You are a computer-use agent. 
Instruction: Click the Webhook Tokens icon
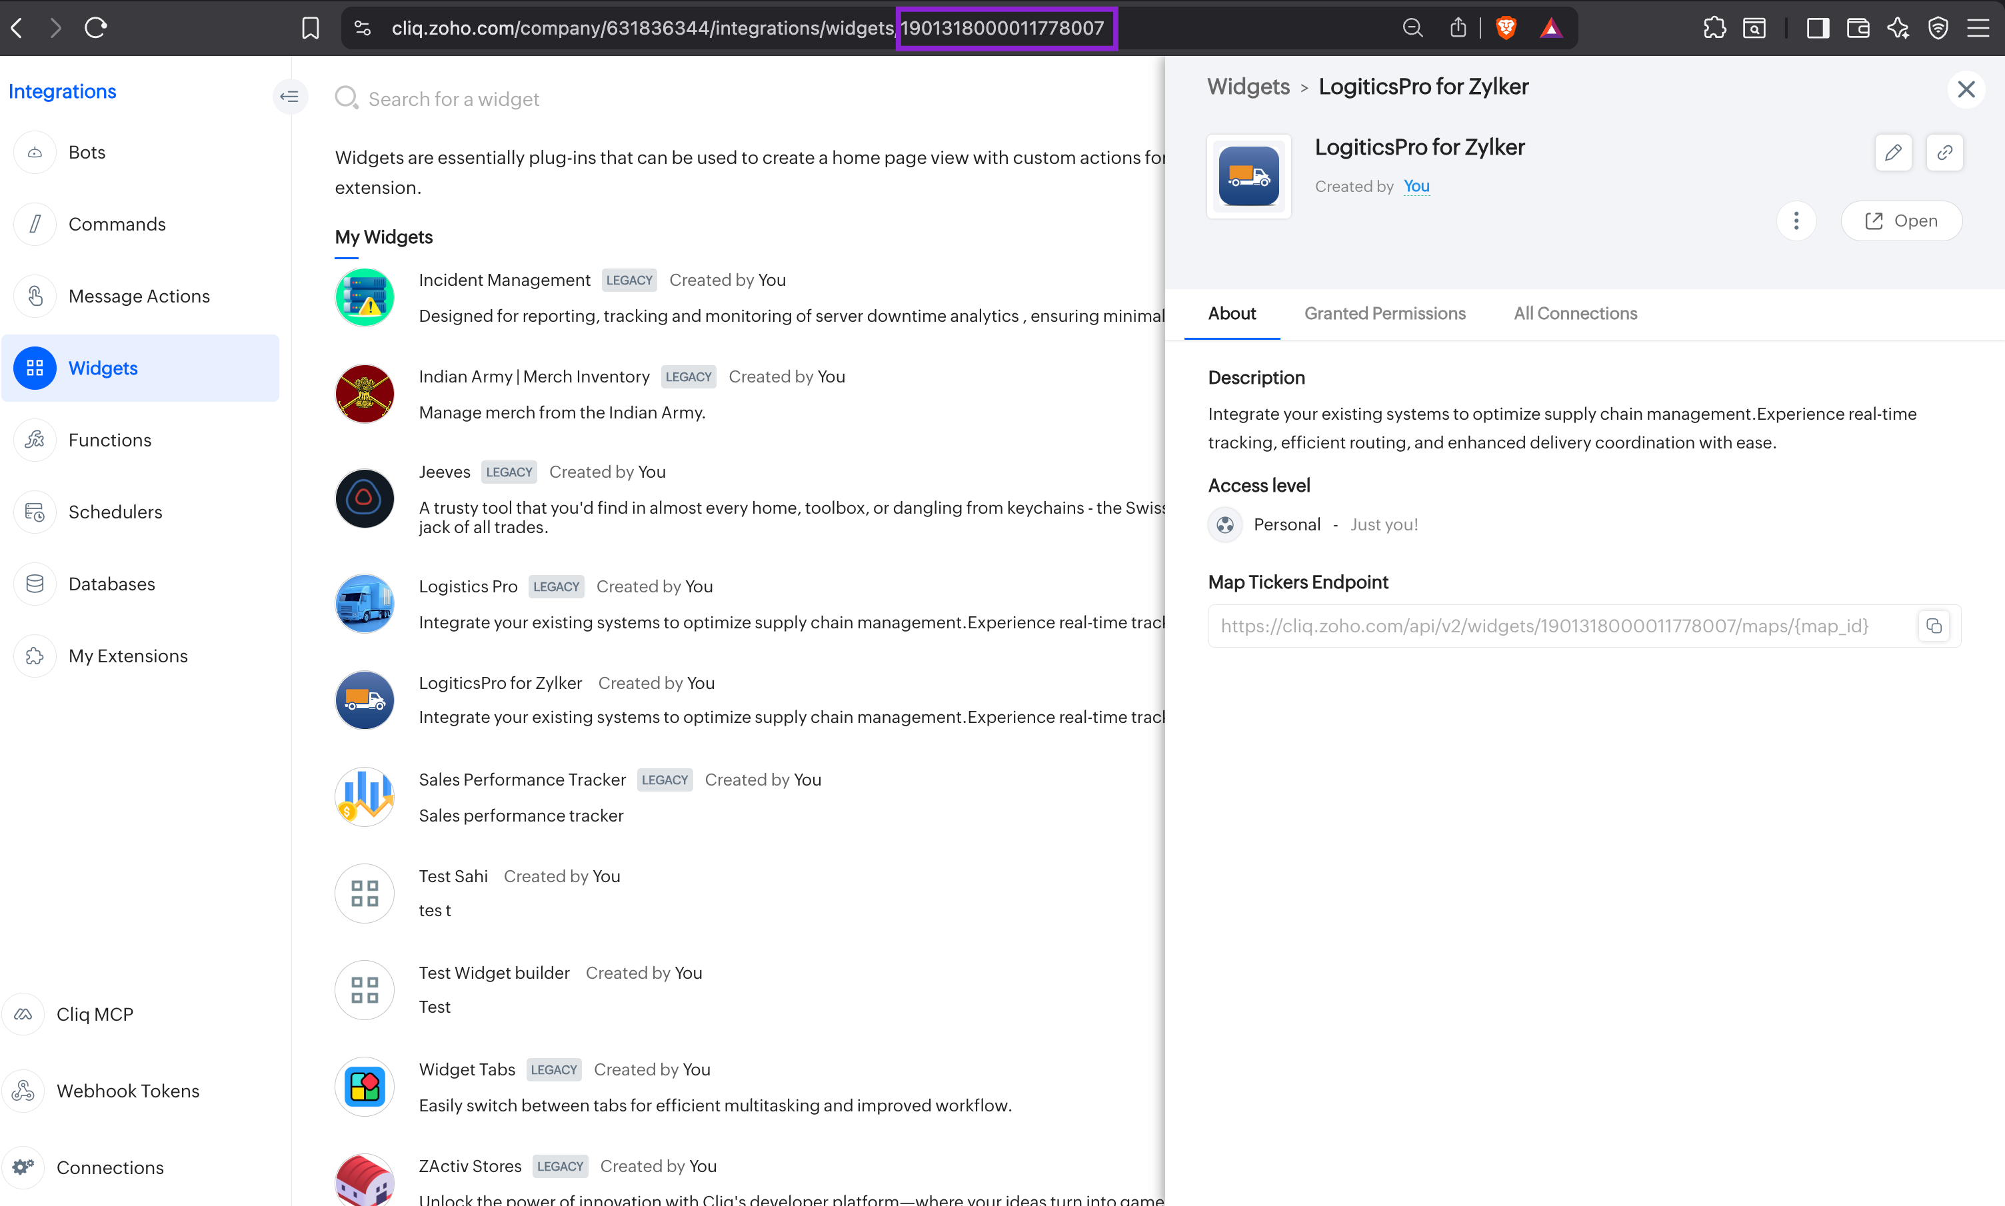click(23, 1091)
